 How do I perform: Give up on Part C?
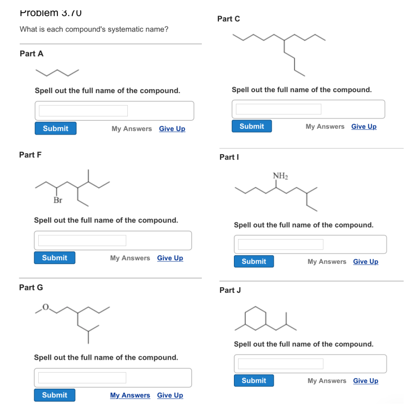pos(364,126)
